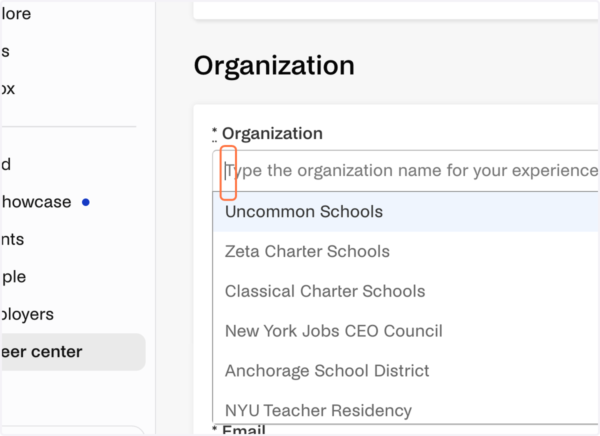Open the sidebar item ending in 'nts'
The height and width of the screenshot is (436, 600).
coord(13,239)
